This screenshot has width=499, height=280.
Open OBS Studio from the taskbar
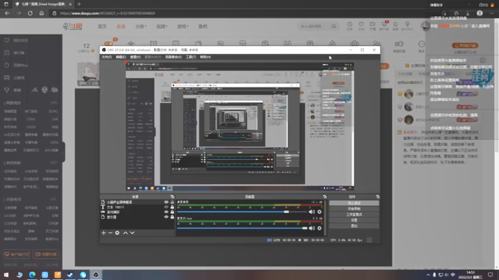point(96,274)
